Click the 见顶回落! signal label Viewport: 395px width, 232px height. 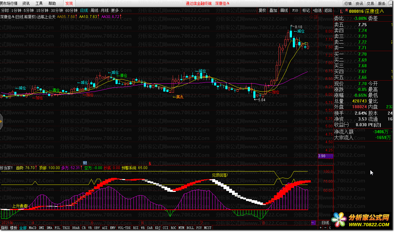pos(220,175)
